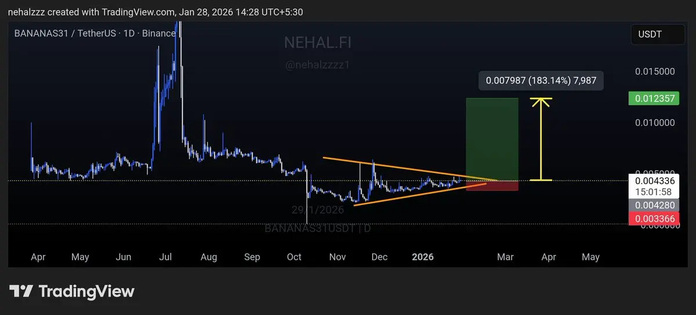
Task: Click the 2026 label on time axis
Action: point(423,257)
